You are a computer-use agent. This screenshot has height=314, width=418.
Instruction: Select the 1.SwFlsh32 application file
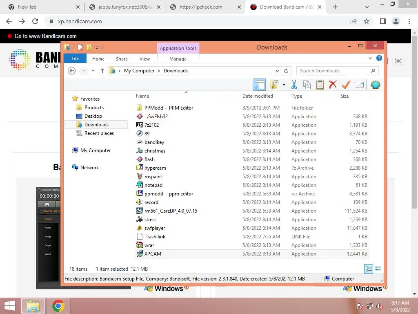point(251,117)
